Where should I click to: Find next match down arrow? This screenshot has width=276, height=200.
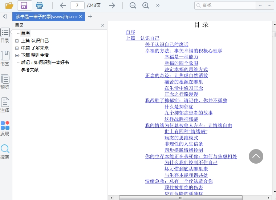pos(269,5)
